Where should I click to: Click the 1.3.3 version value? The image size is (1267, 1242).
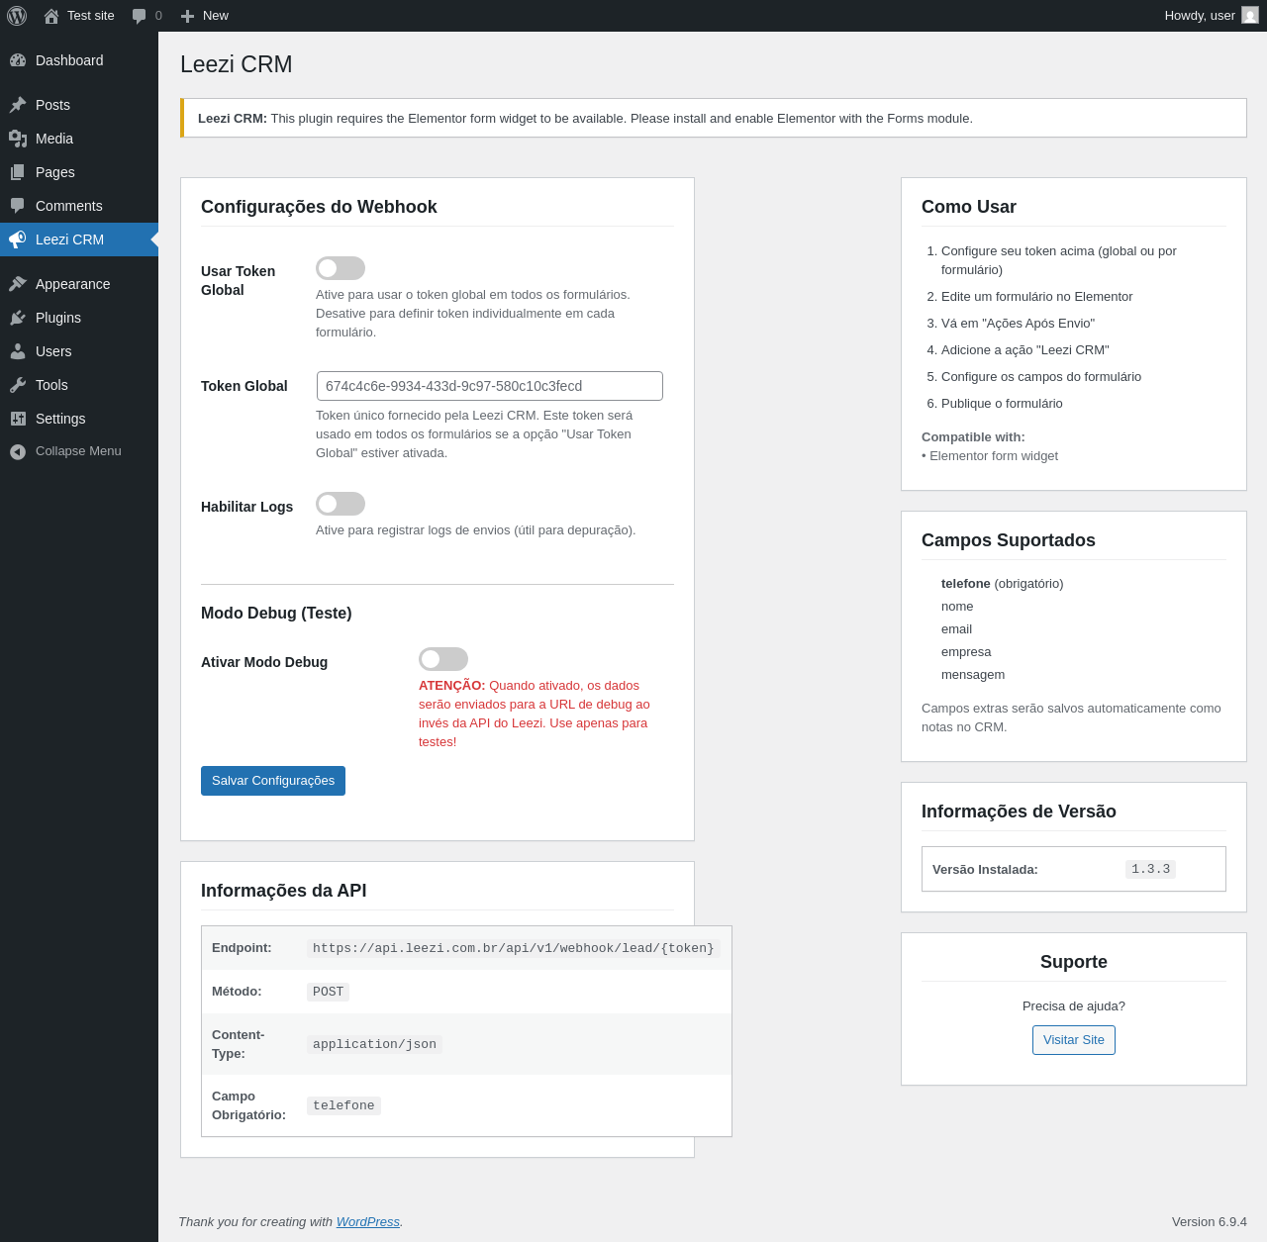[x=1150, y=869]
